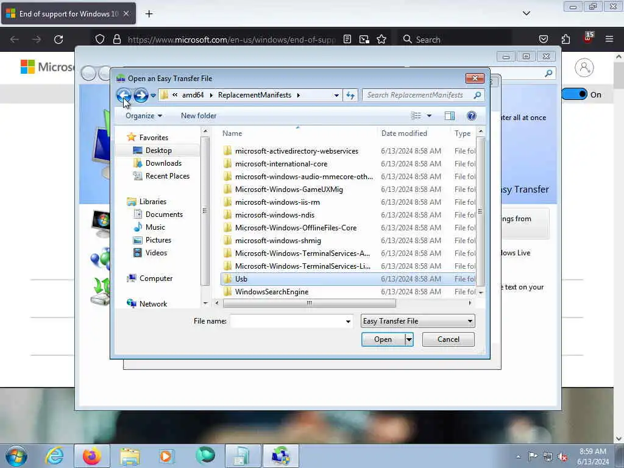Expand the arrow after ReplacementManifests in the breadcrumb
Screen dimensions: 624x468
[298, 95]
